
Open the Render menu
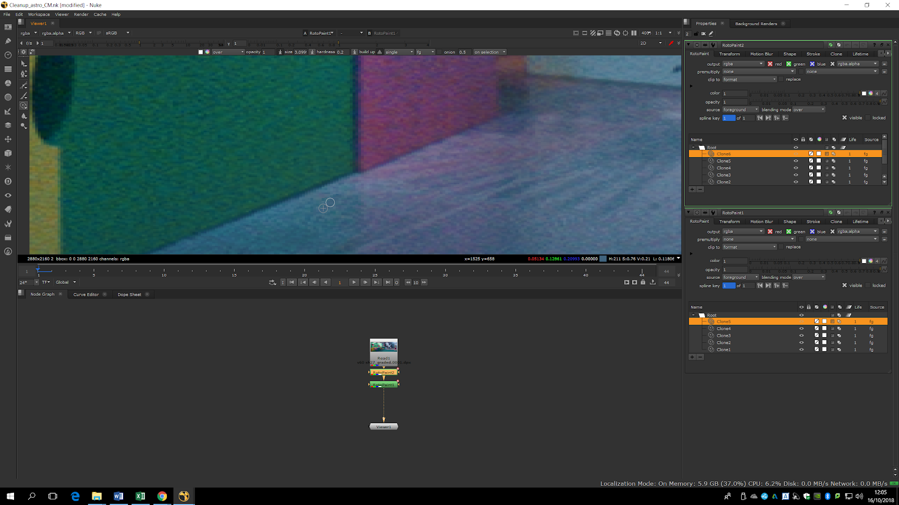coord(81,15)
